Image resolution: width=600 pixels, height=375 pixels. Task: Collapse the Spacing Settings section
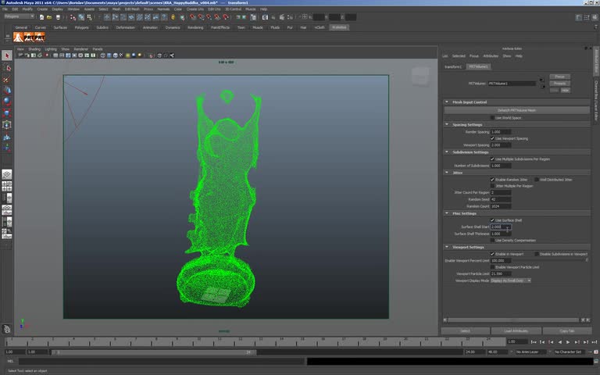point(447,124)
